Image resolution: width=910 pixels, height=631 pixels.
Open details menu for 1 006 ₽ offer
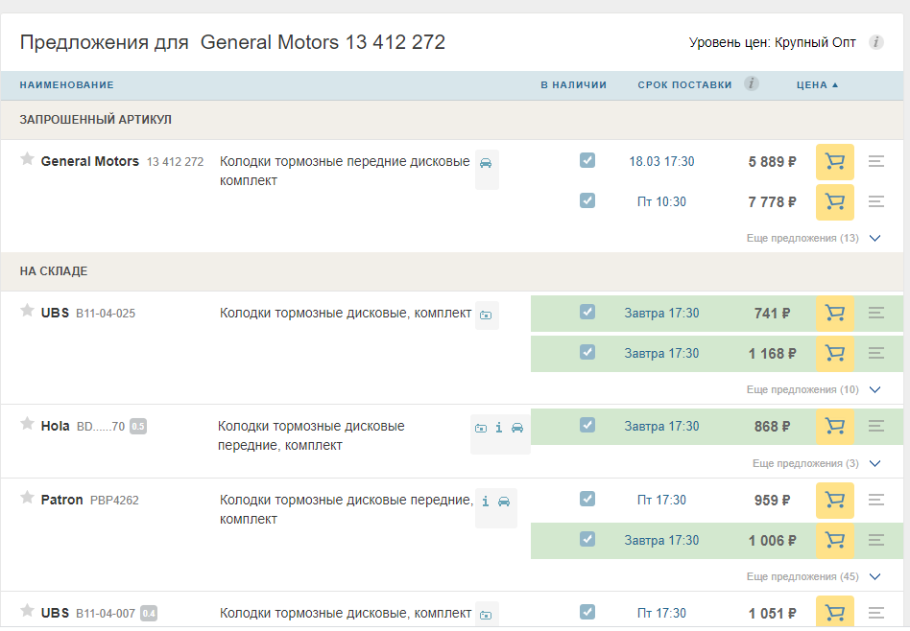click(x=876, y=540)
